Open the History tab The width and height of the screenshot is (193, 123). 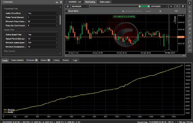pyautogui.click(x=56, y=61)
